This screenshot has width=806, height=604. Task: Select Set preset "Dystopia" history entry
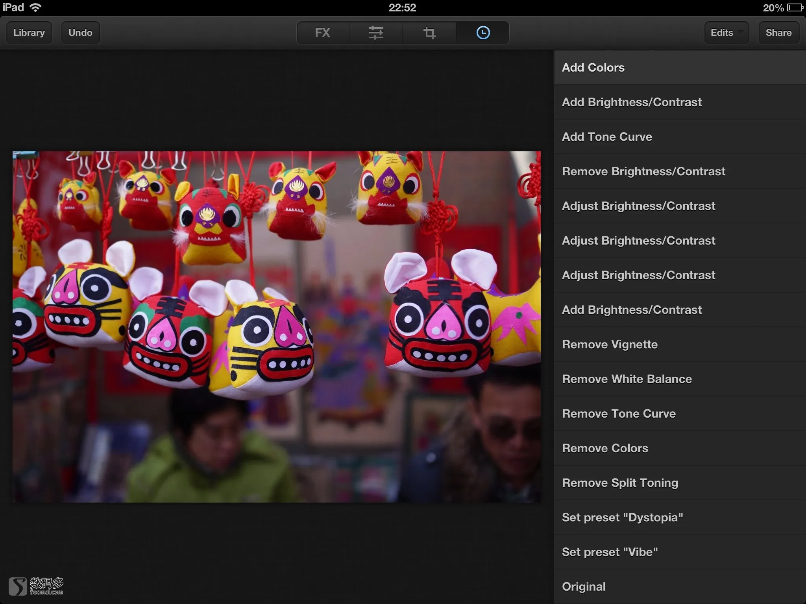click(x=680, y=517)
